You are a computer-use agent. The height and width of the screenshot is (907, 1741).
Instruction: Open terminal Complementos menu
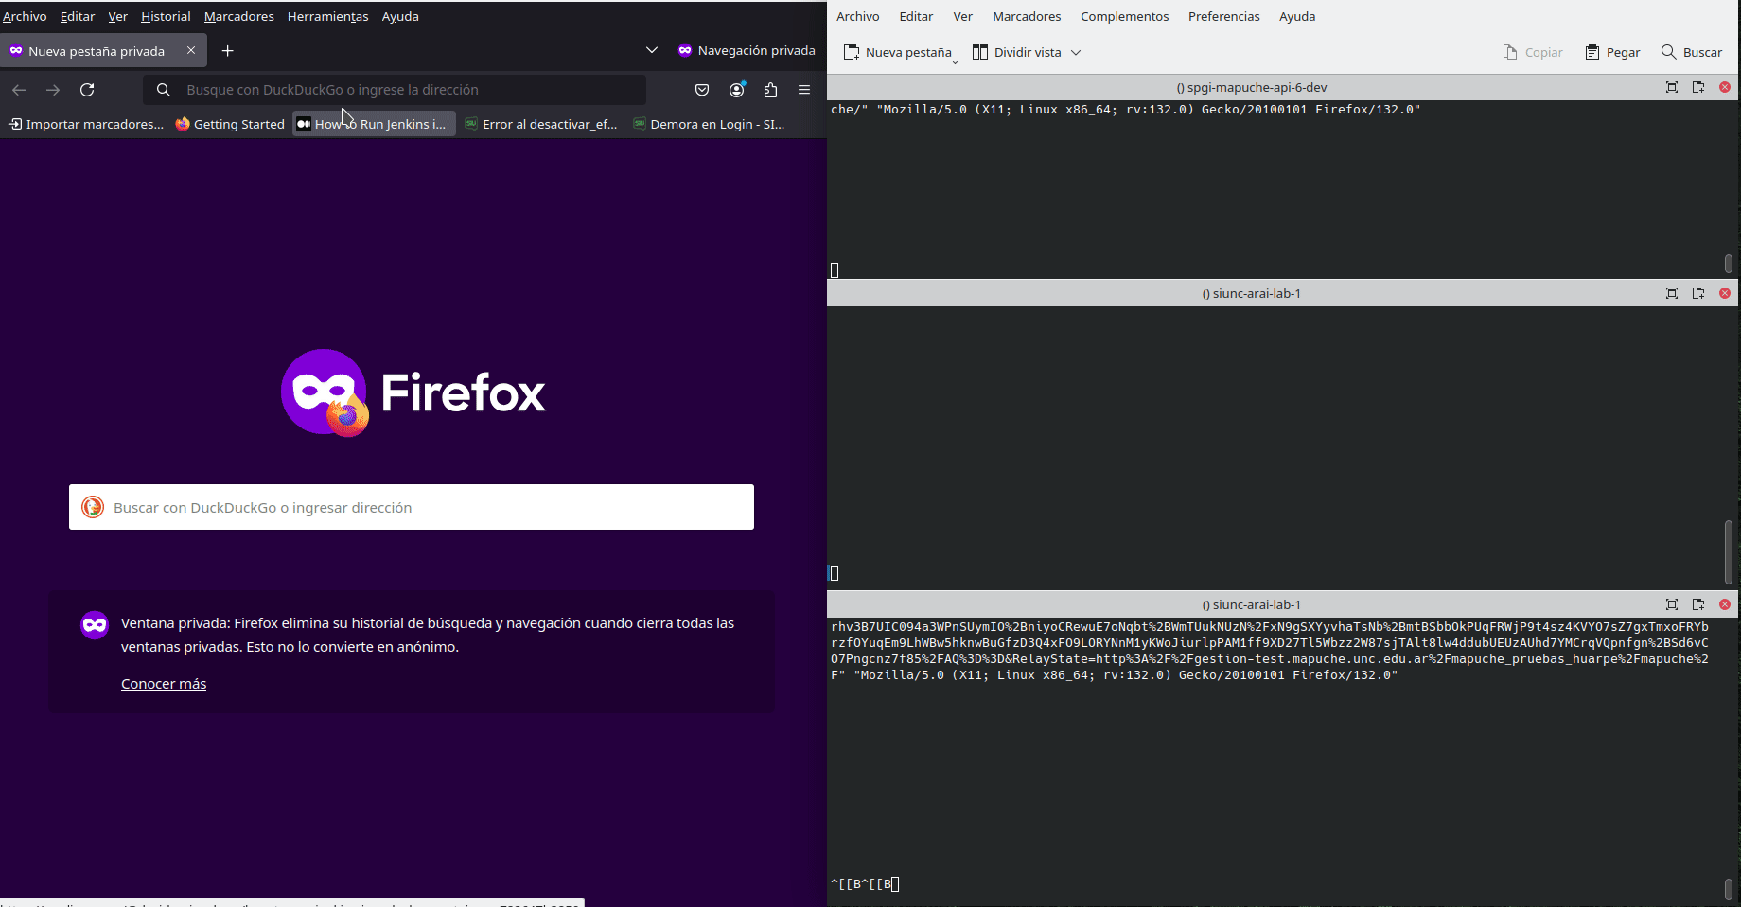tap(1125, 16)
